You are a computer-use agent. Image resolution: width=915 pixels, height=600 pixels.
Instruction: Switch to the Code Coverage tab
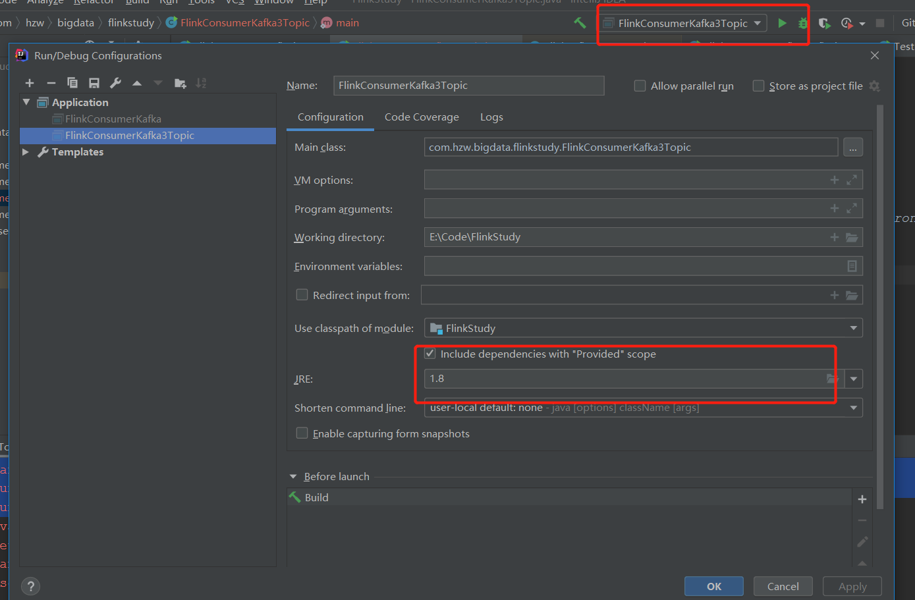tap(422, 117)
